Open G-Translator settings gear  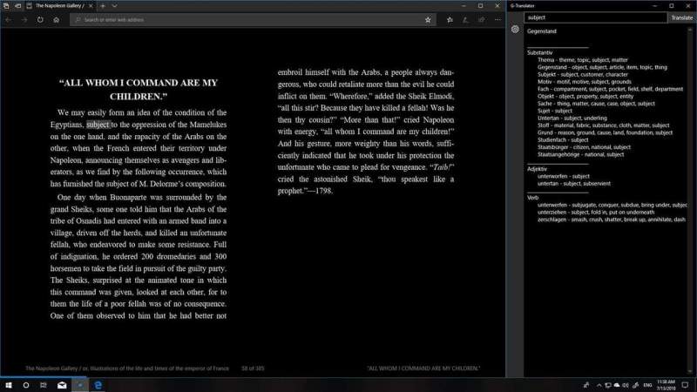pos(515,29)
